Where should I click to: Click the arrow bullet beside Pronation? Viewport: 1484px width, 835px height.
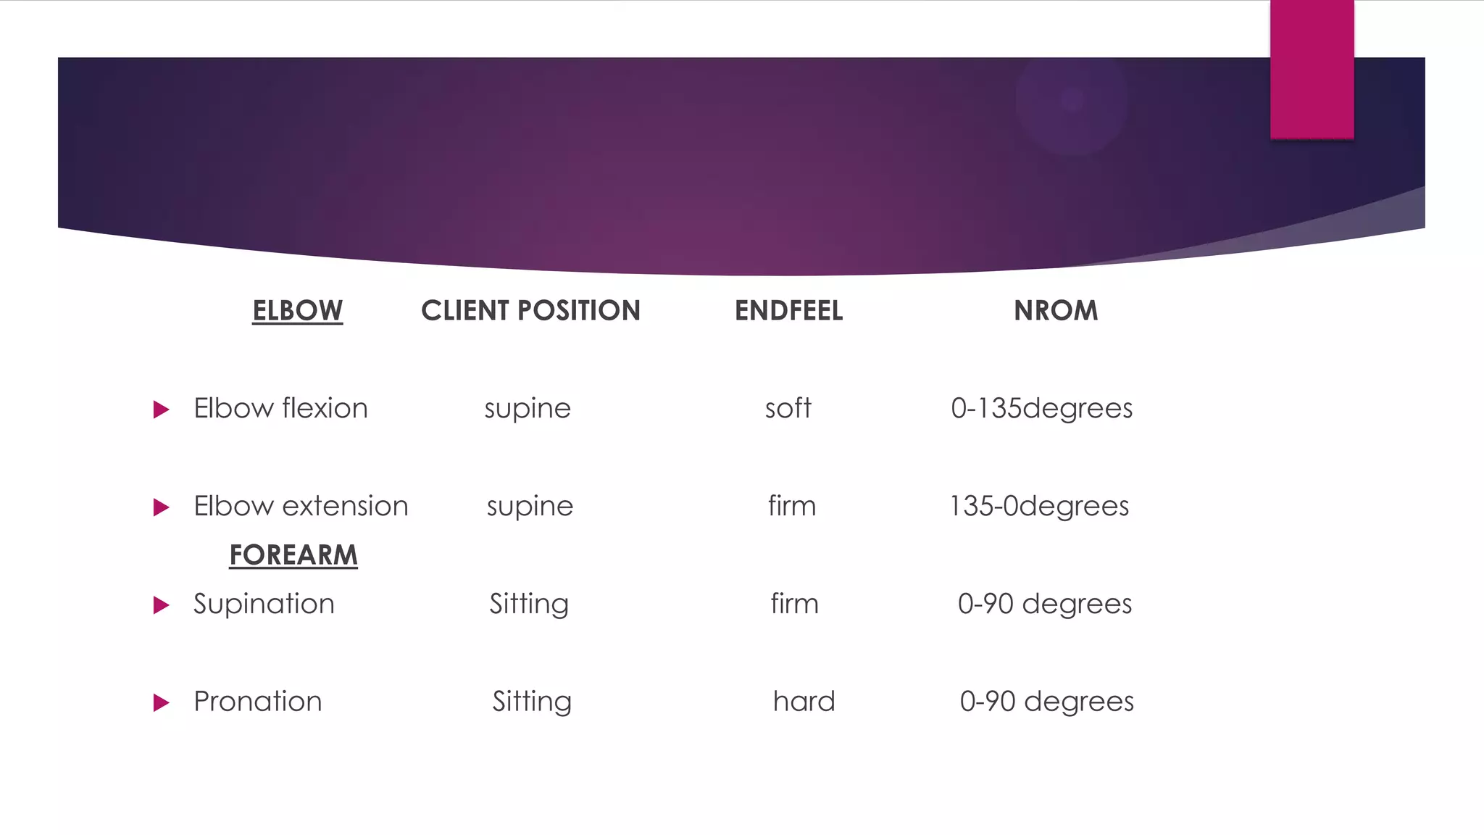click(162, 702)
